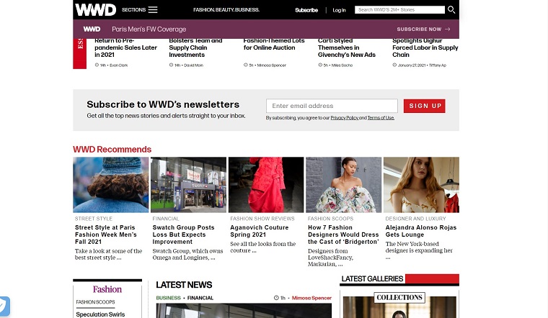Image resolution: width=548 pixels, height=318 pixels.
Task: Open the Terms of Use link
Action: [381, 118]
